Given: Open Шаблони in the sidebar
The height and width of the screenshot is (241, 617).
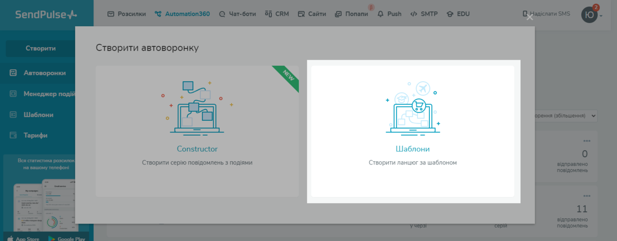Looking at the screenshot, I should pyautogui.click(x=38, y=115).
